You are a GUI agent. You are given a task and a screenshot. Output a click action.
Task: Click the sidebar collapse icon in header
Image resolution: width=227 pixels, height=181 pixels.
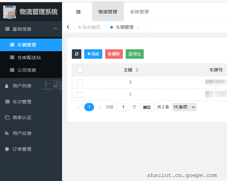(78, 12)
